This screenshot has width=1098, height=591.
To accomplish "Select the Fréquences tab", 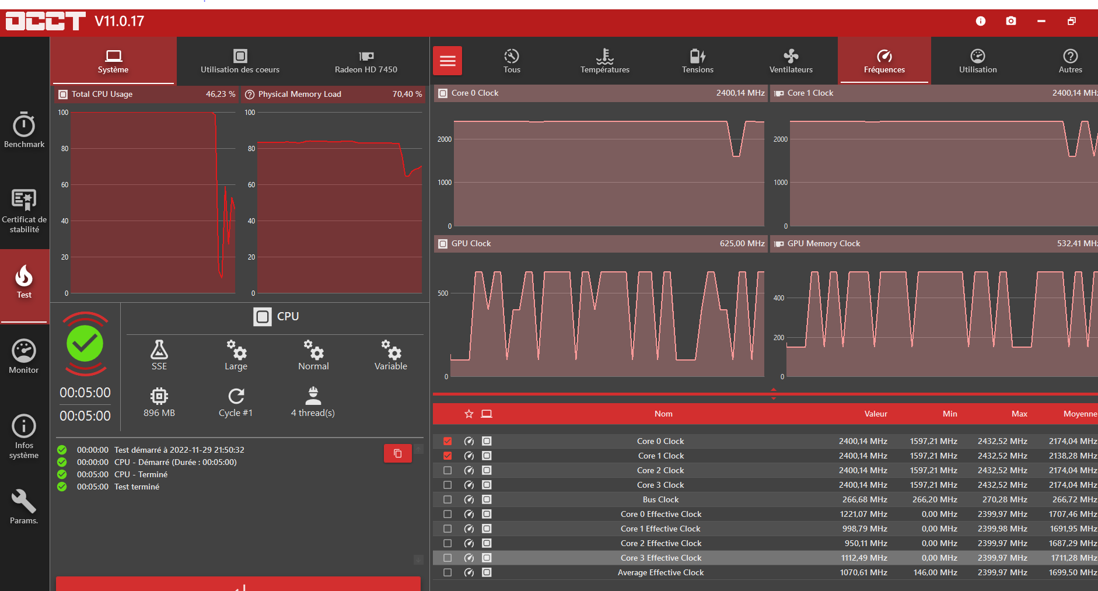I will [884, 61].
